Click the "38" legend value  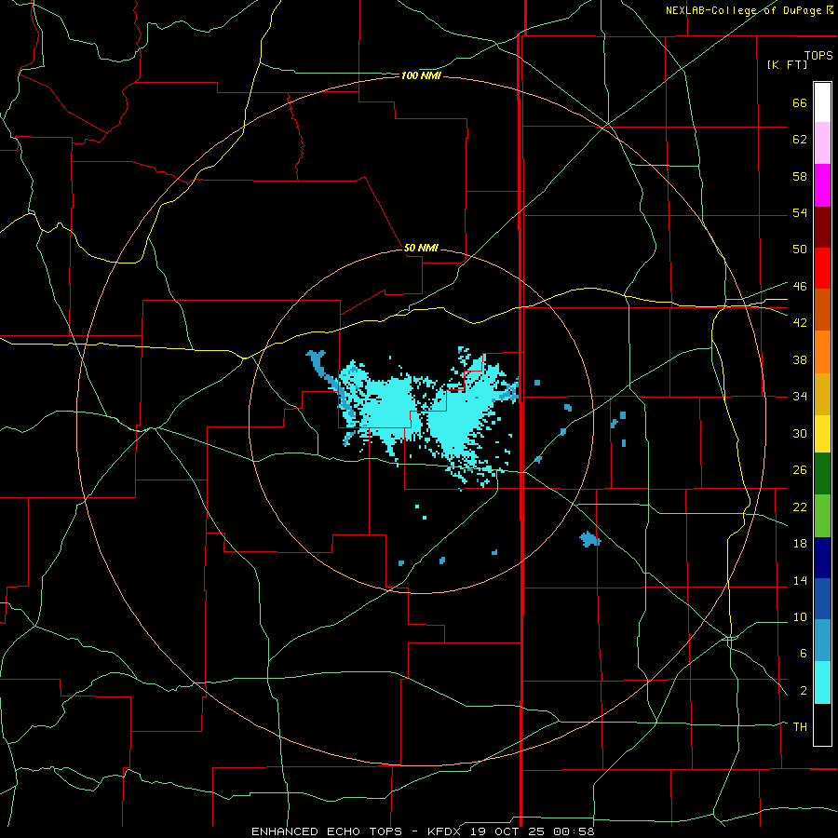800,359
